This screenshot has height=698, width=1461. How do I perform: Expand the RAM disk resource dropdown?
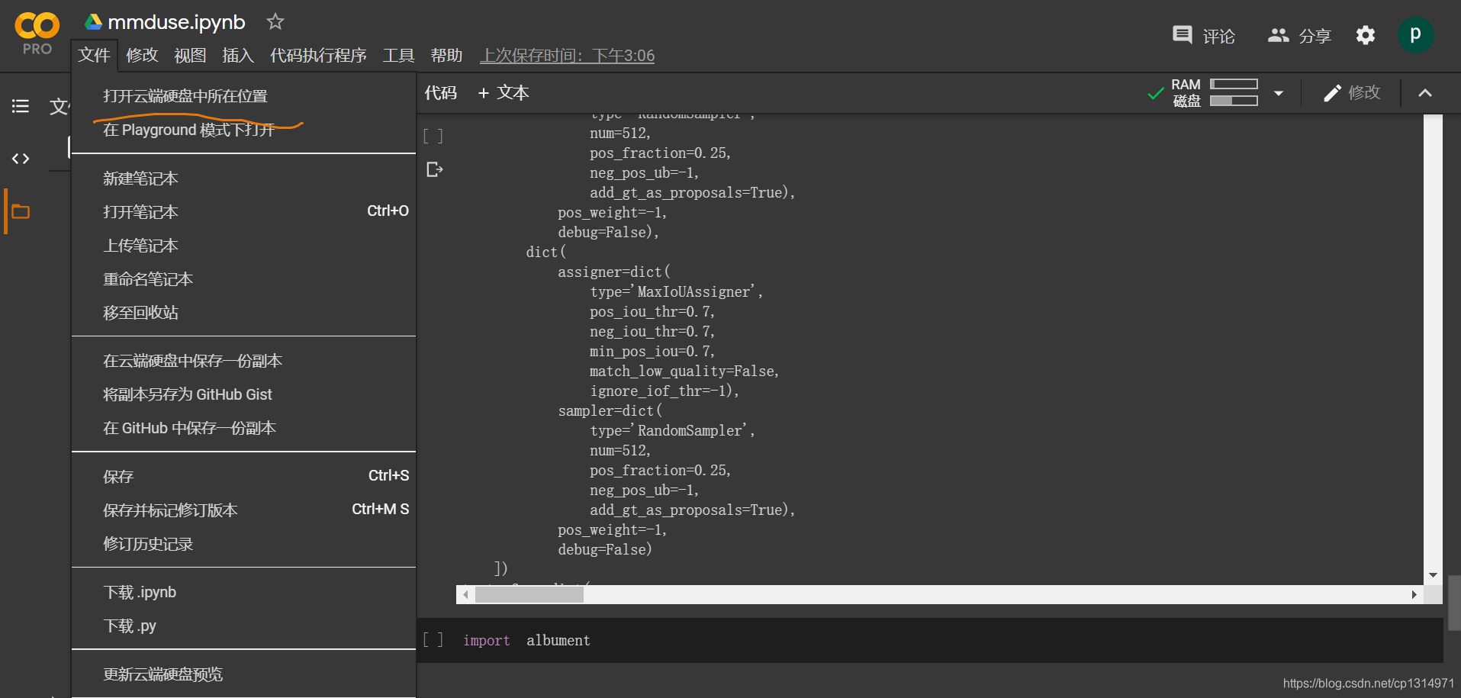(1279, 93)
